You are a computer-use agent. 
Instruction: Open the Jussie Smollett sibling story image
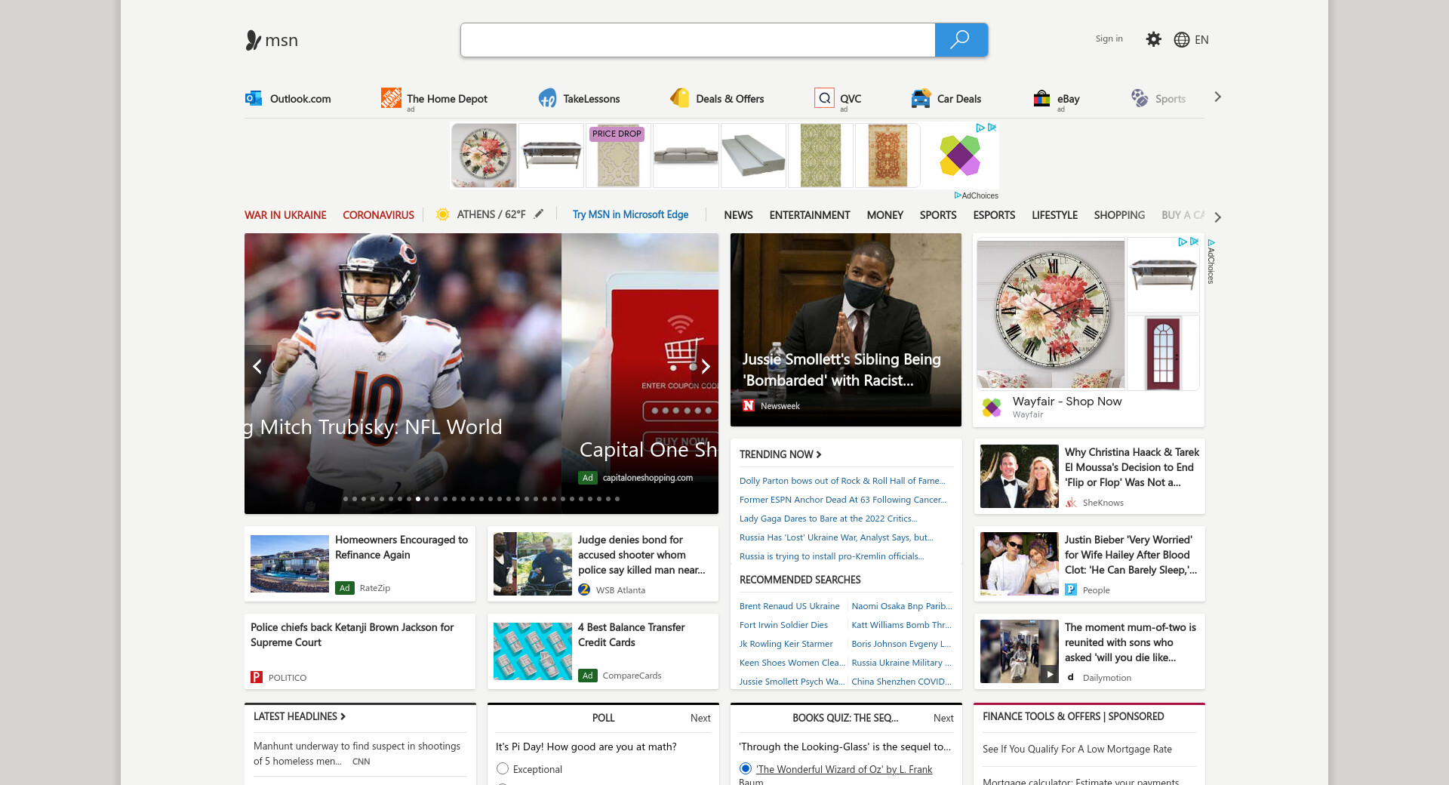846,330
